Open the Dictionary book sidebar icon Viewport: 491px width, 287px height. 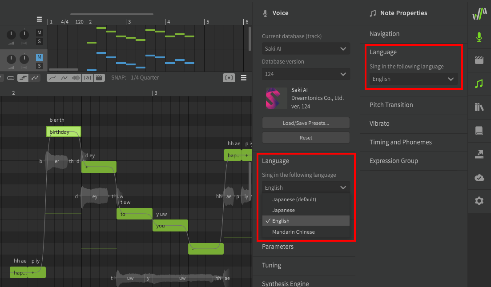coord(479,130)
